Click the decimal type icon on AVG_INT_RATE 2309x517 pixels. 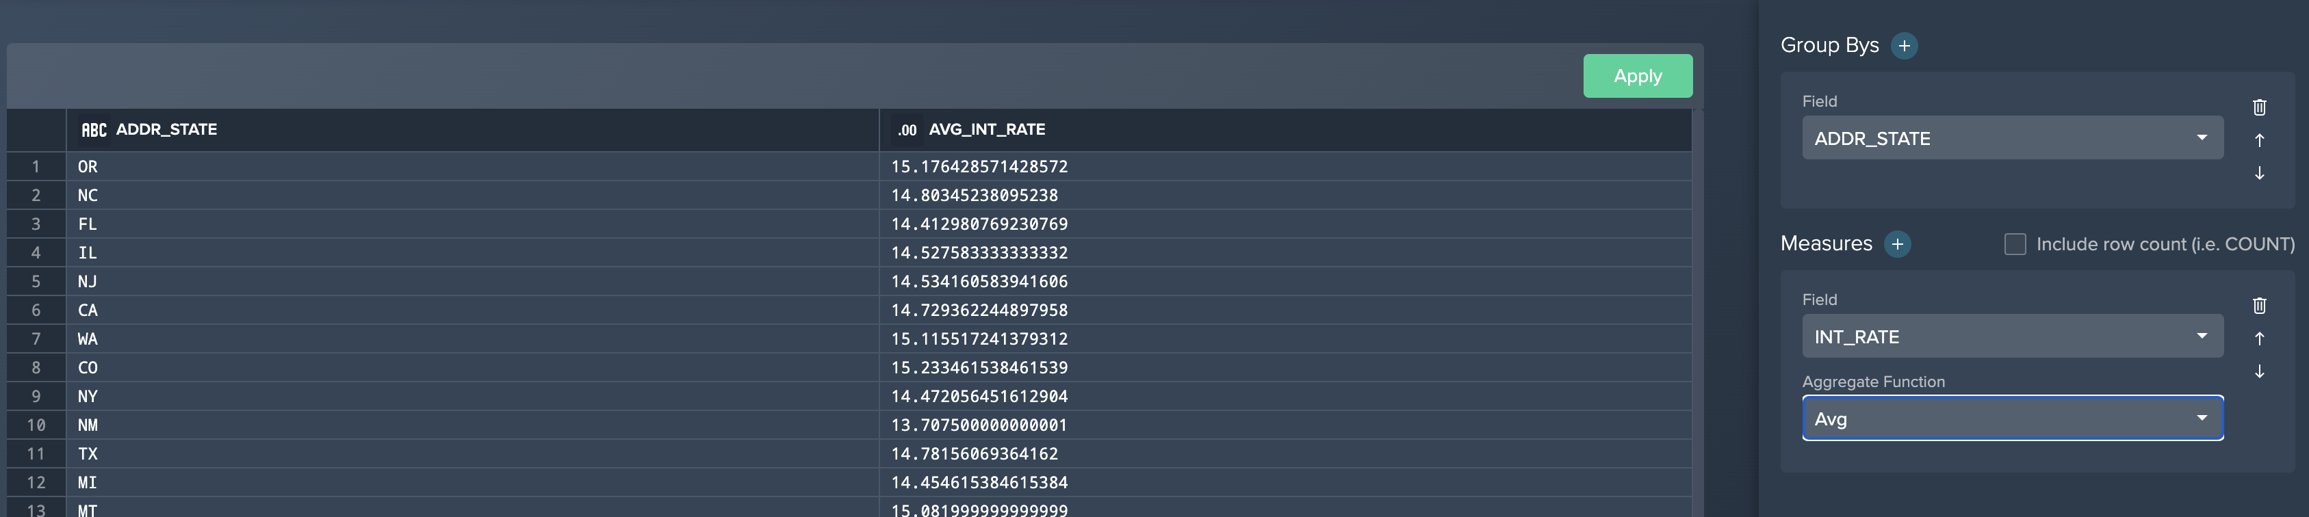pos(907,130)
